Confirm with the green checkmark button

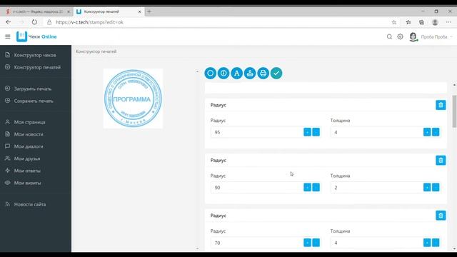[x=276, y=73]
